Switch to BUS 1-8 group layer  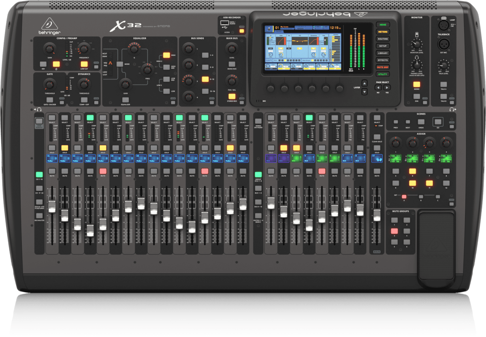coord(258,189)
